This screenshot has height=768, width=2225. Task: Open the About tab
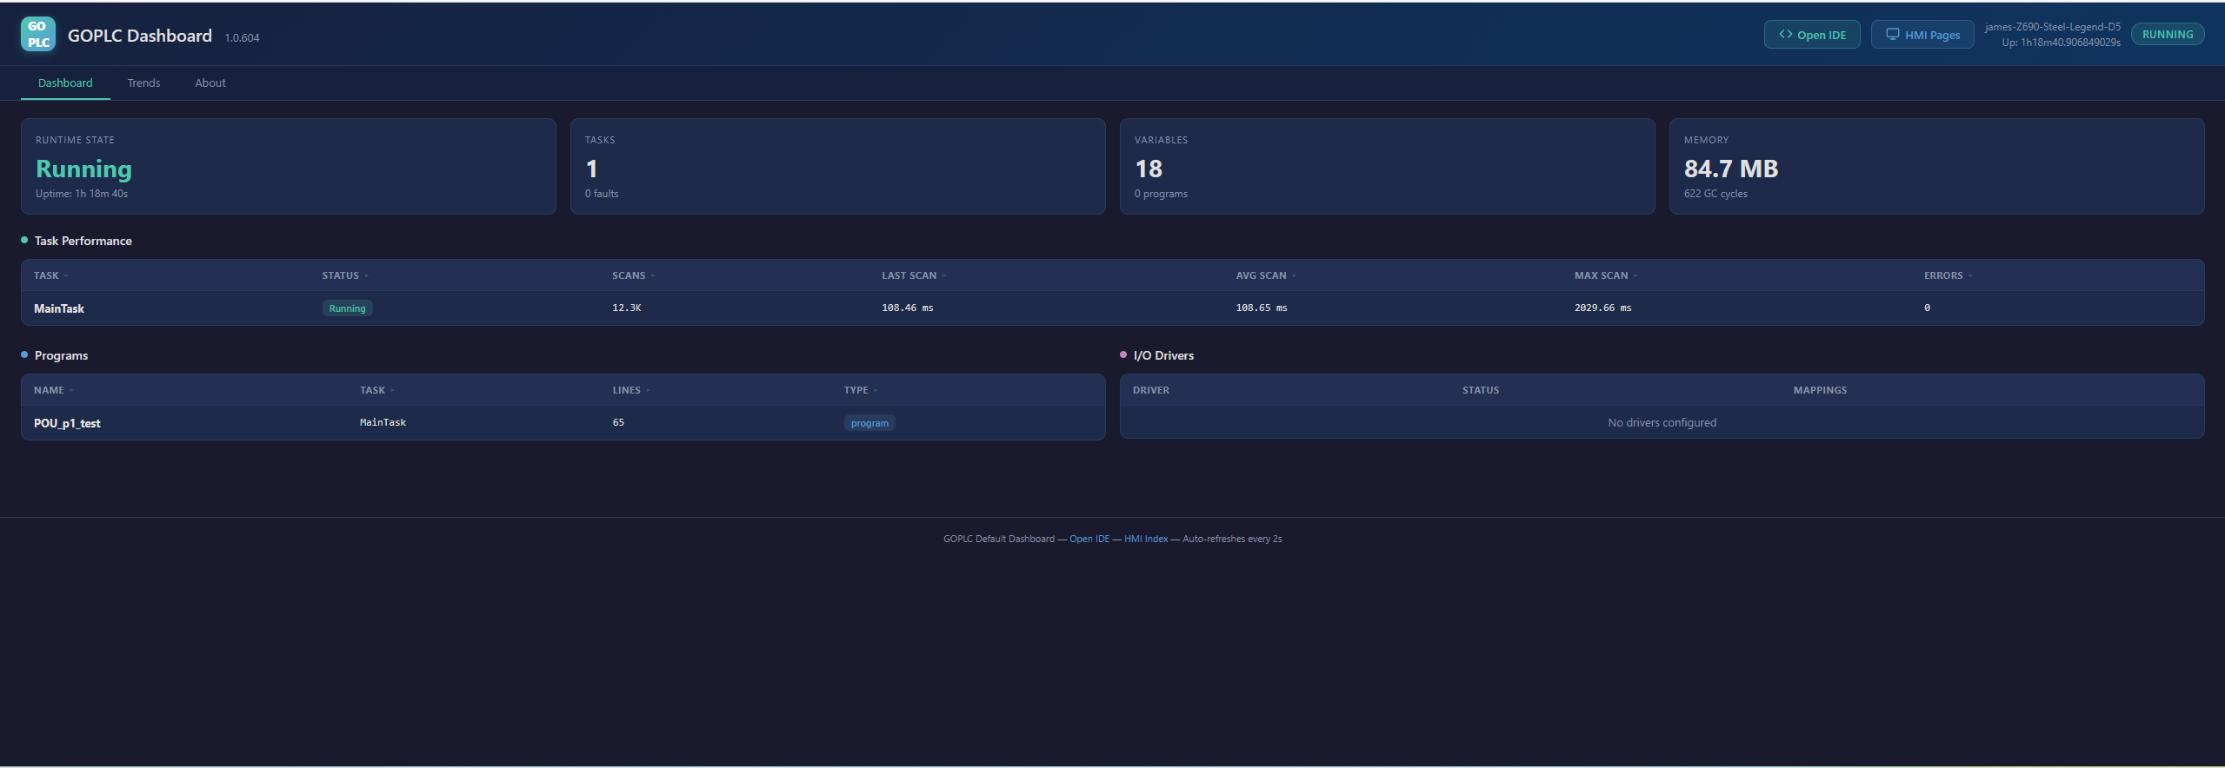tap(210, 83)
